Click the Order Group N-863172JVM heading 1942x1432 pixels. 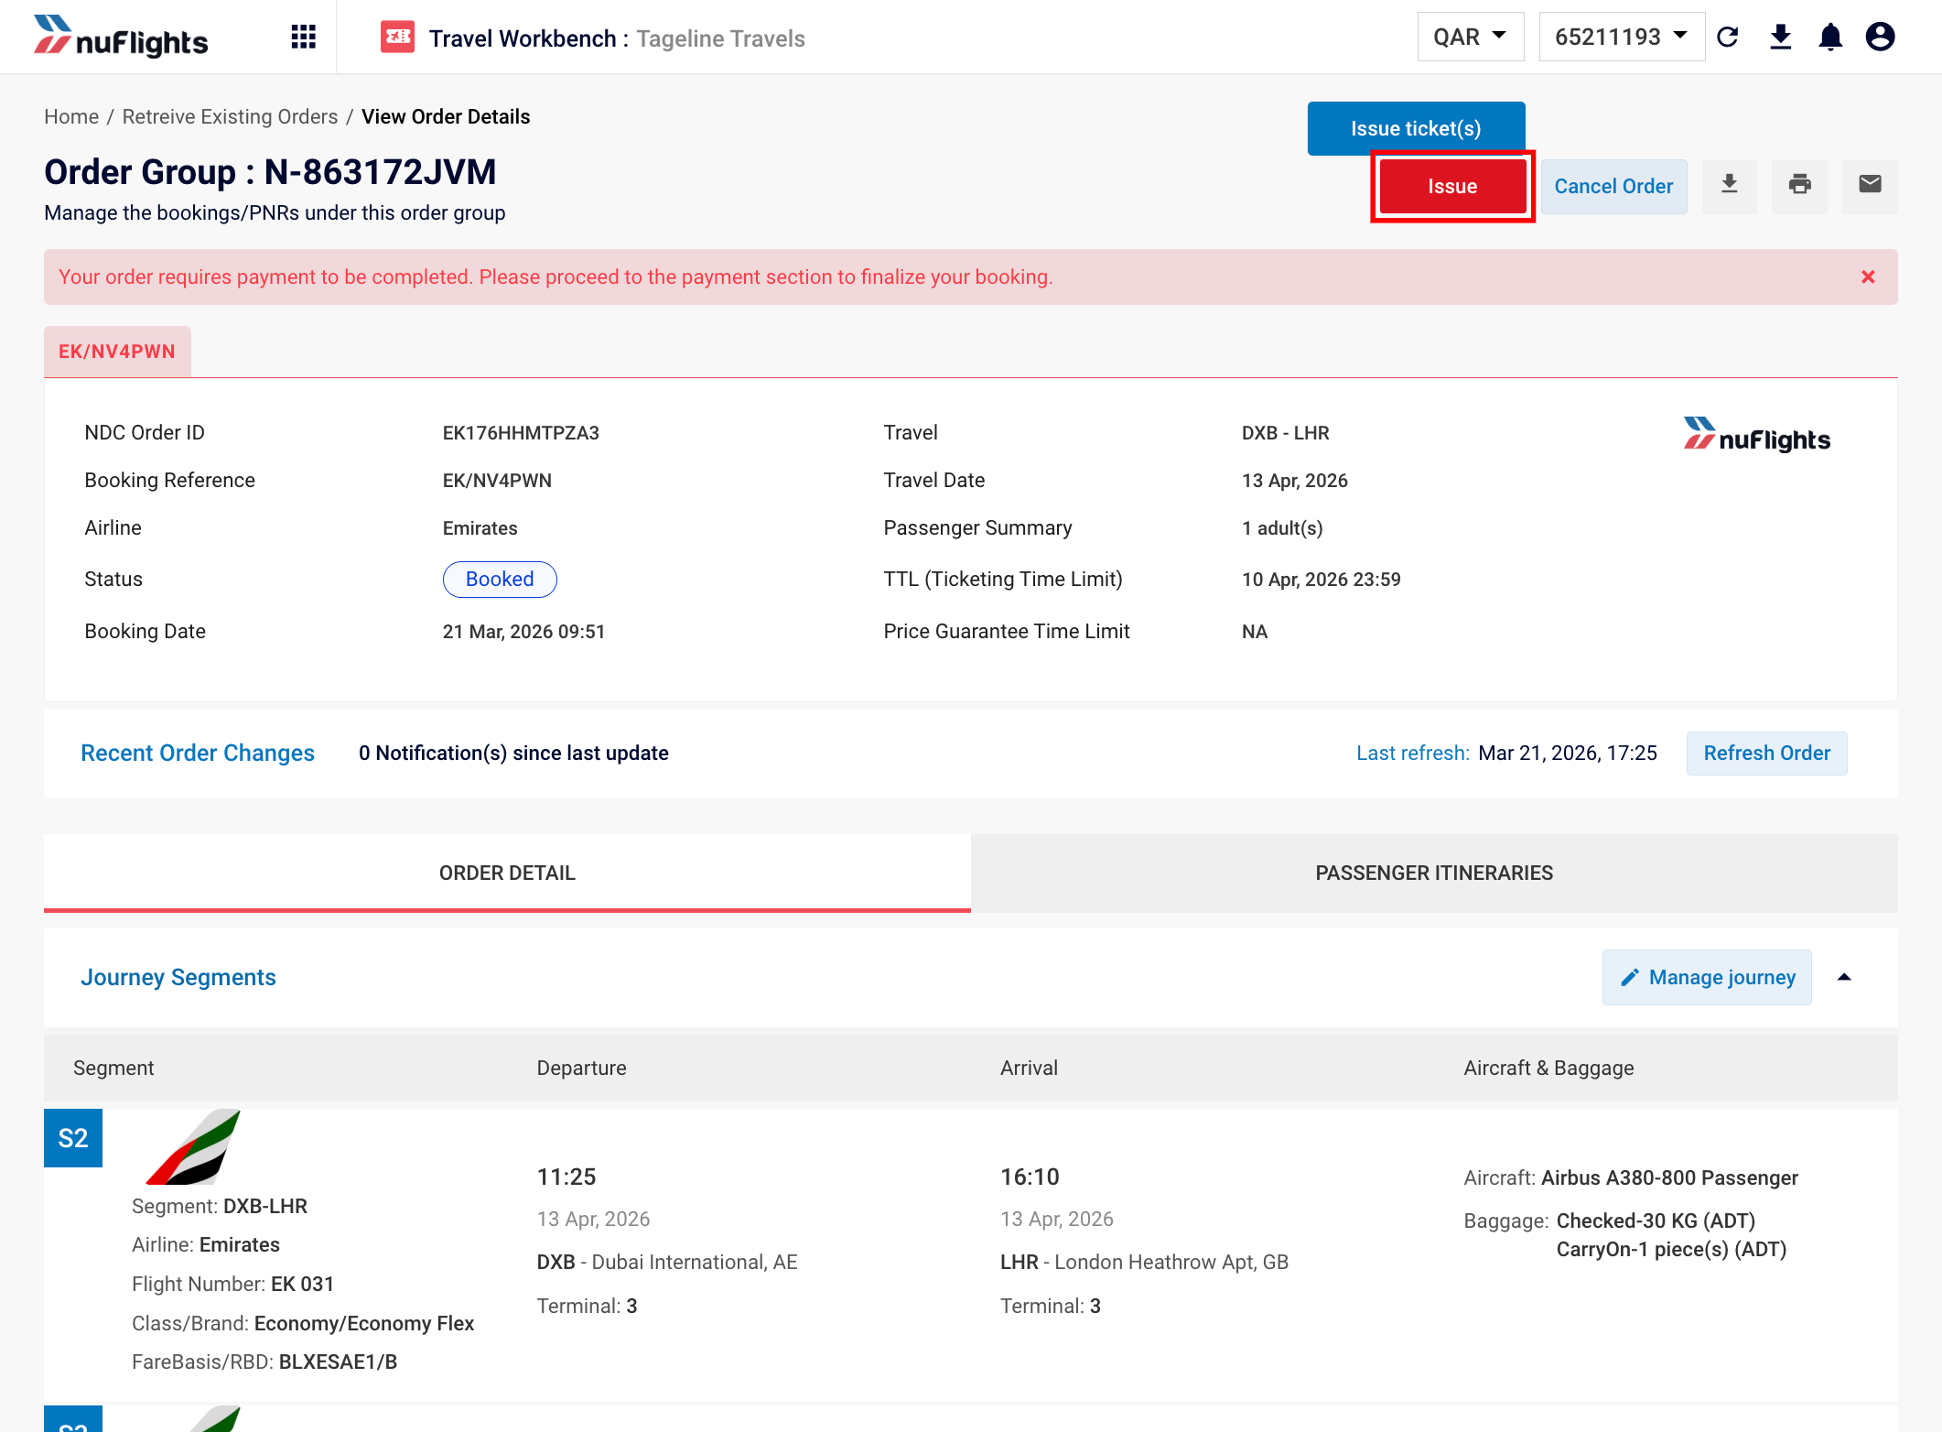click(270, 171)
